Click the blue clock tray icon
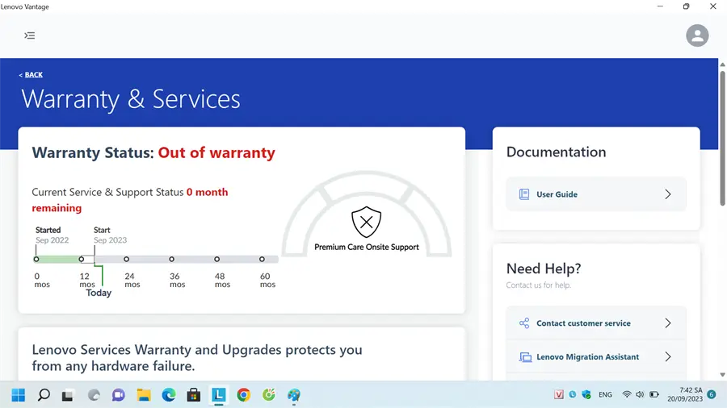This screenshot has width=727, height=408. [573, 394]
